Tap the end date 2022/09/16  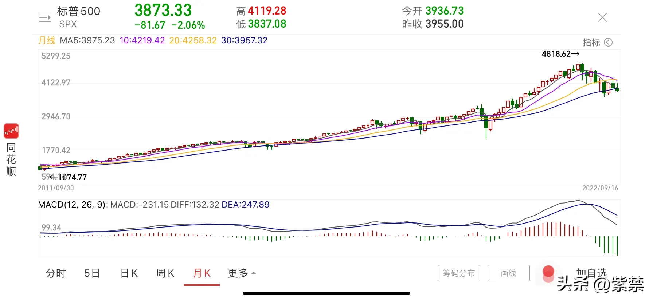(x=600, y=188)
